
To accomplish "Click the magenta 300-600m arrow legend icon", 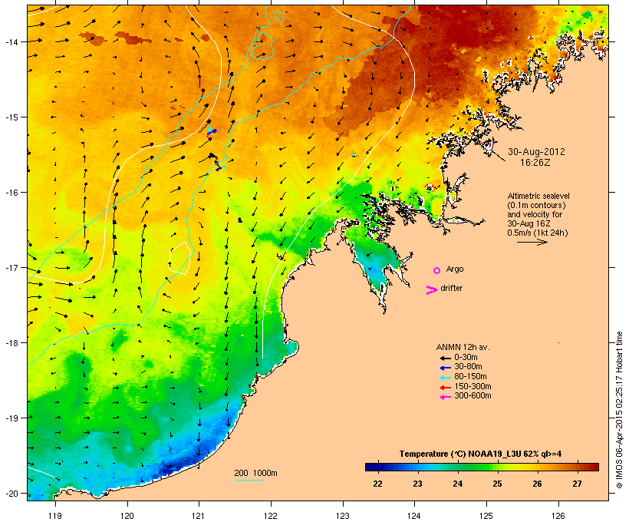I will [445, 397].
